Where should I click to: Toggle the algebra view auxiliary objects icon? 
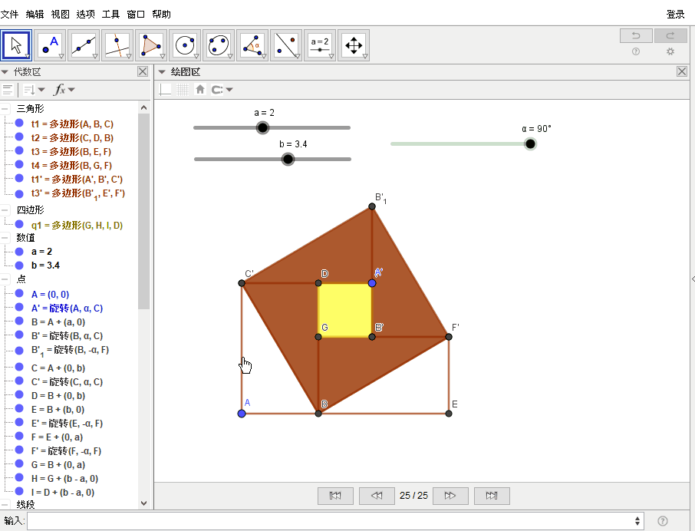7,90
